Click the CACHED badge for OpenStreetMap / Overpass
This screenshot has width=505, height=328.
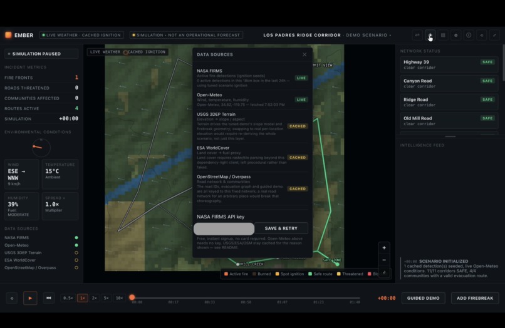298,188
